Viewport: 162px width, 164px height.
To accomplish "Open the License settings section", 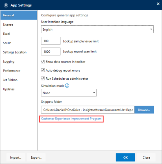I will (8, 25).
